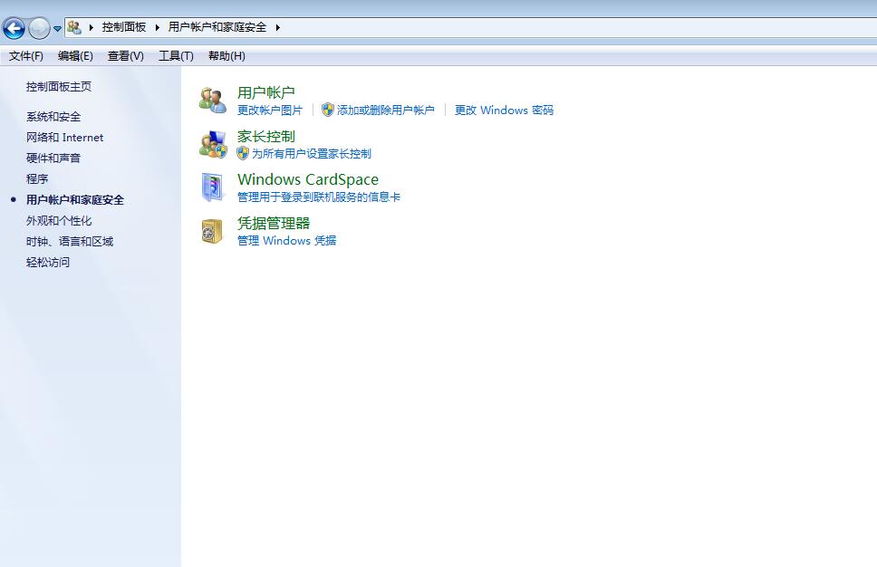Click 更改 Windows 密码 link
Image resolution: width=877 pixels, height=567 pixels.
click(504, 111)
